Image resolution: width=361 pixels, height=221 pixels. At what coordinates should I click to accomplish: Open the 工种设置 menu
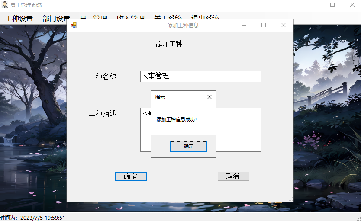(19, 19)
